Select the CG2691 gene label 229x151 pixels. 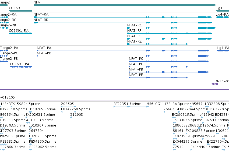pos(16,8)
